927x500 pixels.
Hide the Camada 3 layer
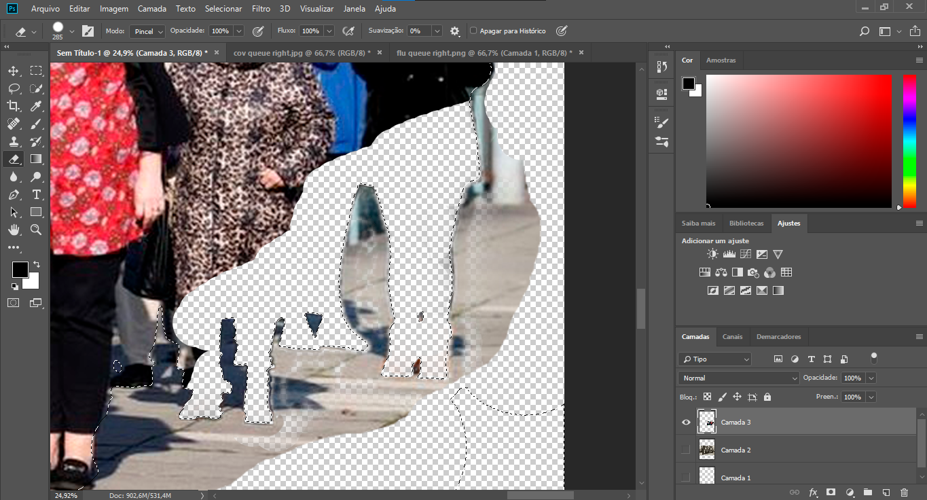pos(686,422)
